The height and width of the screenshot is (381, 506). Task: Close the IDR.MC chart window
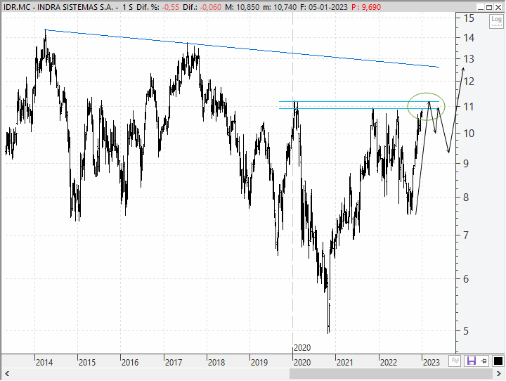tap(498, 8)
